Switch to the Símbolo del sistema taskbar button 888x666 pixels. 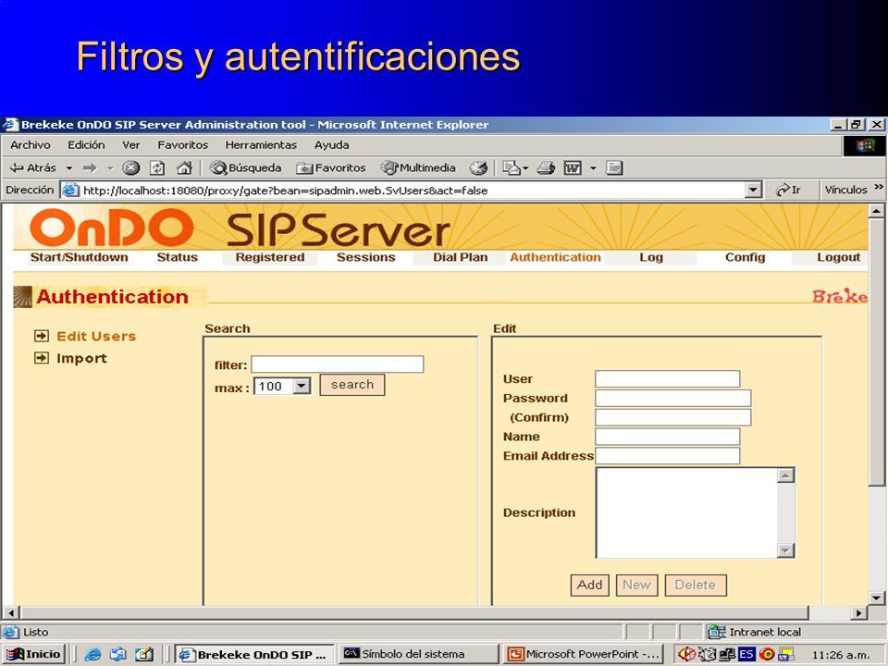(419, 655)
